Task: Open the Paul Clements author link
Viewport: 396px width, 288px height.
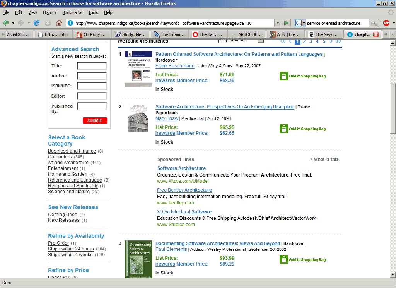Action: (x=171, y=249)
